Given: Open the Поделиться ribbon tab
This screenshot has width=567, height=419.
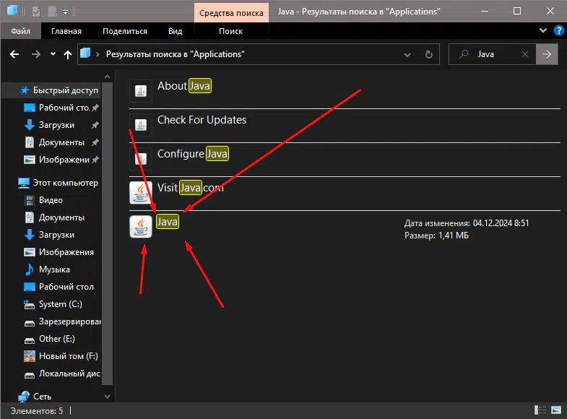Looking at the screenshot, I should (125, 31).
